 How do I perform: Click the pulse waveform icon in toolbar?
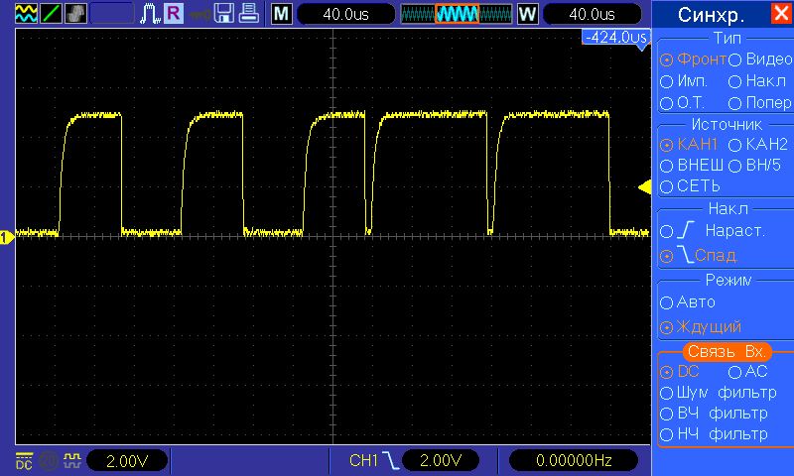[x=150, y=14]
